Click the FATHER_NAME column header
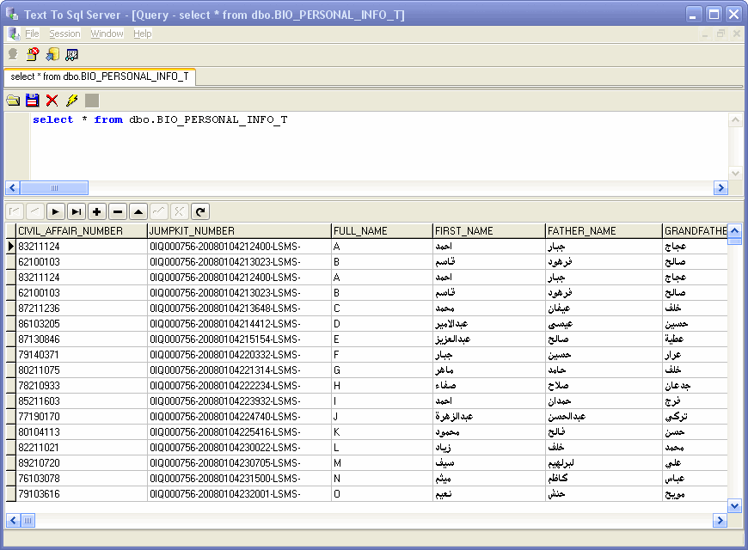Viewport: 748px width, 550px height. (604, 231)
